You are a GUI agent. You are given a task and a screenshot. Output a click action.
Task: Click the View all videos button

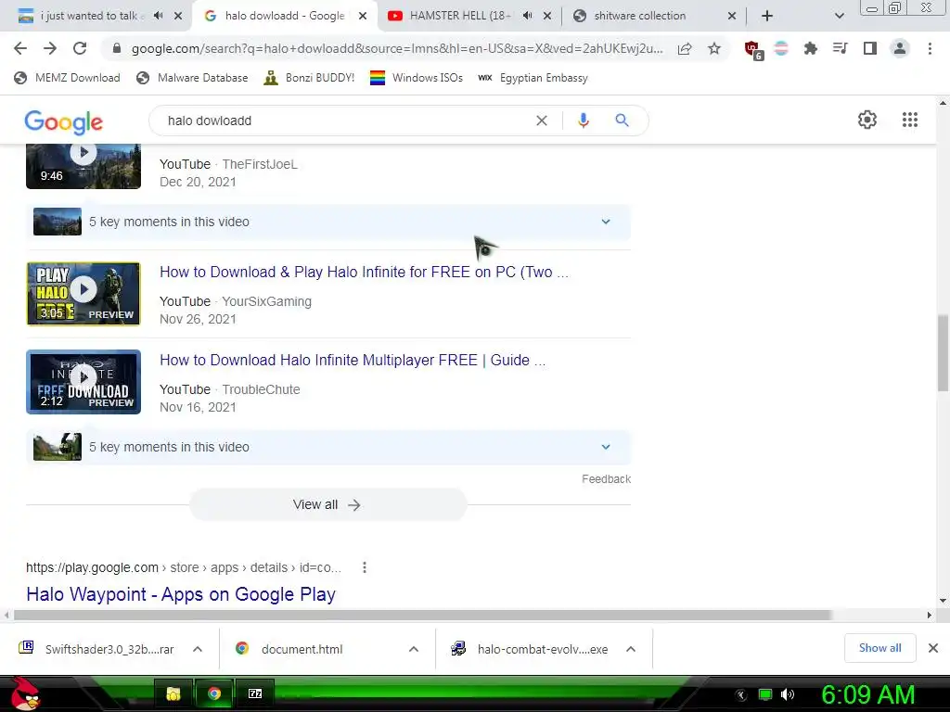click(x=327, y=504)
